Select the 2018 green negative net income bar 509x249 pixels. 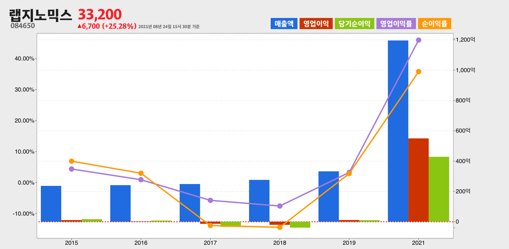[x=300, y=225]
